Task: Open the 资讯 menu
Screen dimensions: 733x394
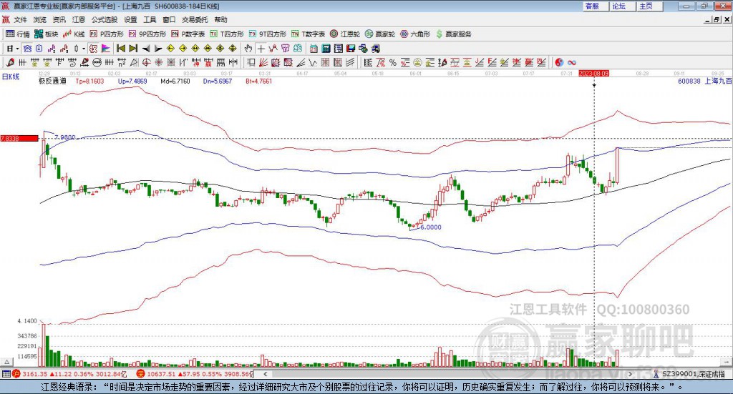Action: pos(59,19)
